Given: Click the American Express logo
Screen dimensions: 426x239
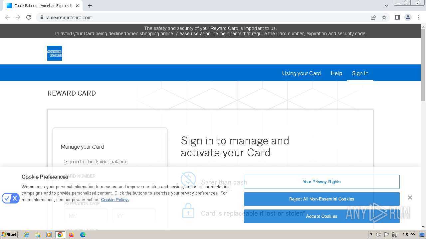Looking at the screenshot, I should [55, 53].
